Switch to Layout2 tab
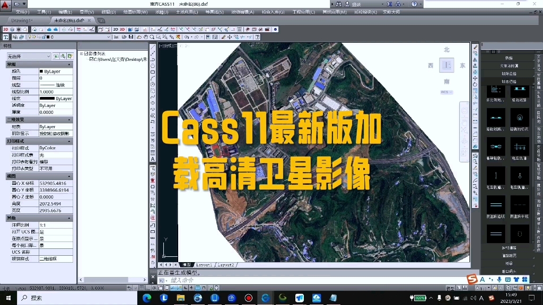 tap(226, 265)
